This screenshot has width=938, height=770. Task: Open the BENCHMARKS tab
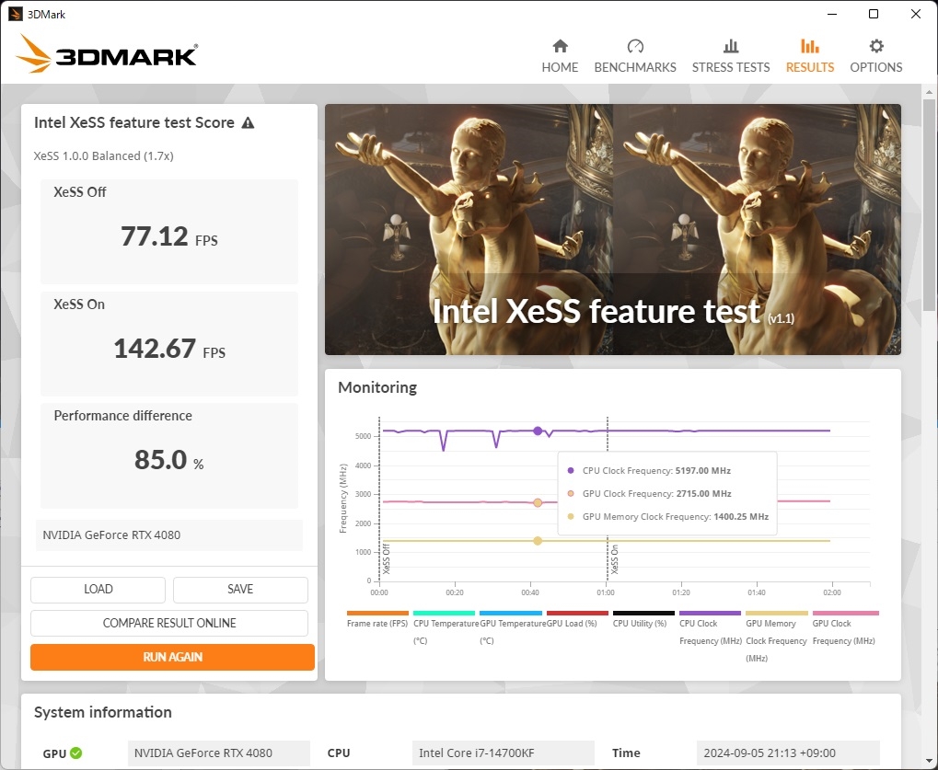coord(635,56)
